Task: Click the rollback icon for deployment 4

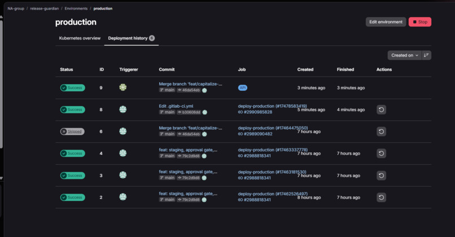Action: coord(381,153)
